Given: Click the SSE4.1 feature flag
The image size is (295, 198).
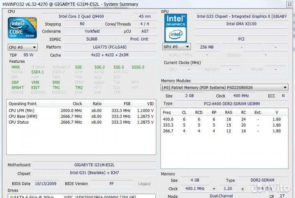Looking at the screenshot, I should (37, 72).
